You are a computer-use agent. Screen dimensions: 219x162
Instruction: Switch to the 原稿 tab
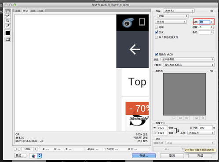[x=18, y=11]
